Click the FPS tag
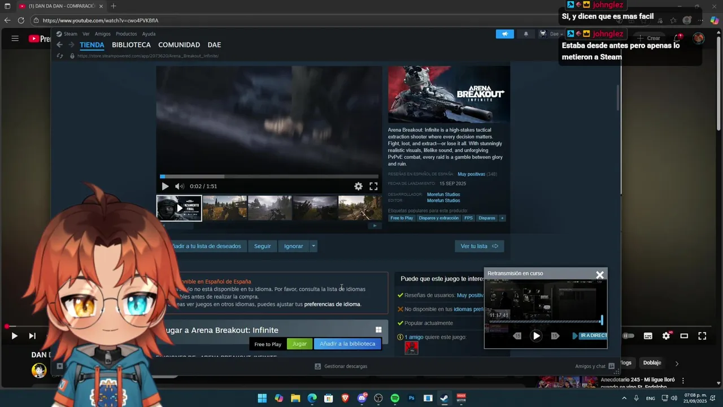 coord(468,218)
